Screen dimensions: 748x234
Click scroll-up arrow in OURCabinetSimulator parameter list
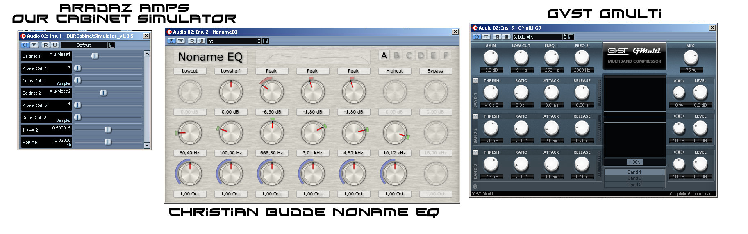pyautogui.click(x=147, y=54)
